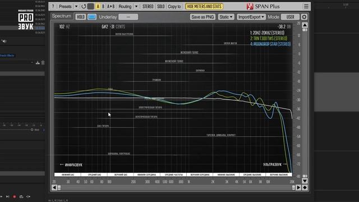Select the B state slot

(x=103, y=6)
